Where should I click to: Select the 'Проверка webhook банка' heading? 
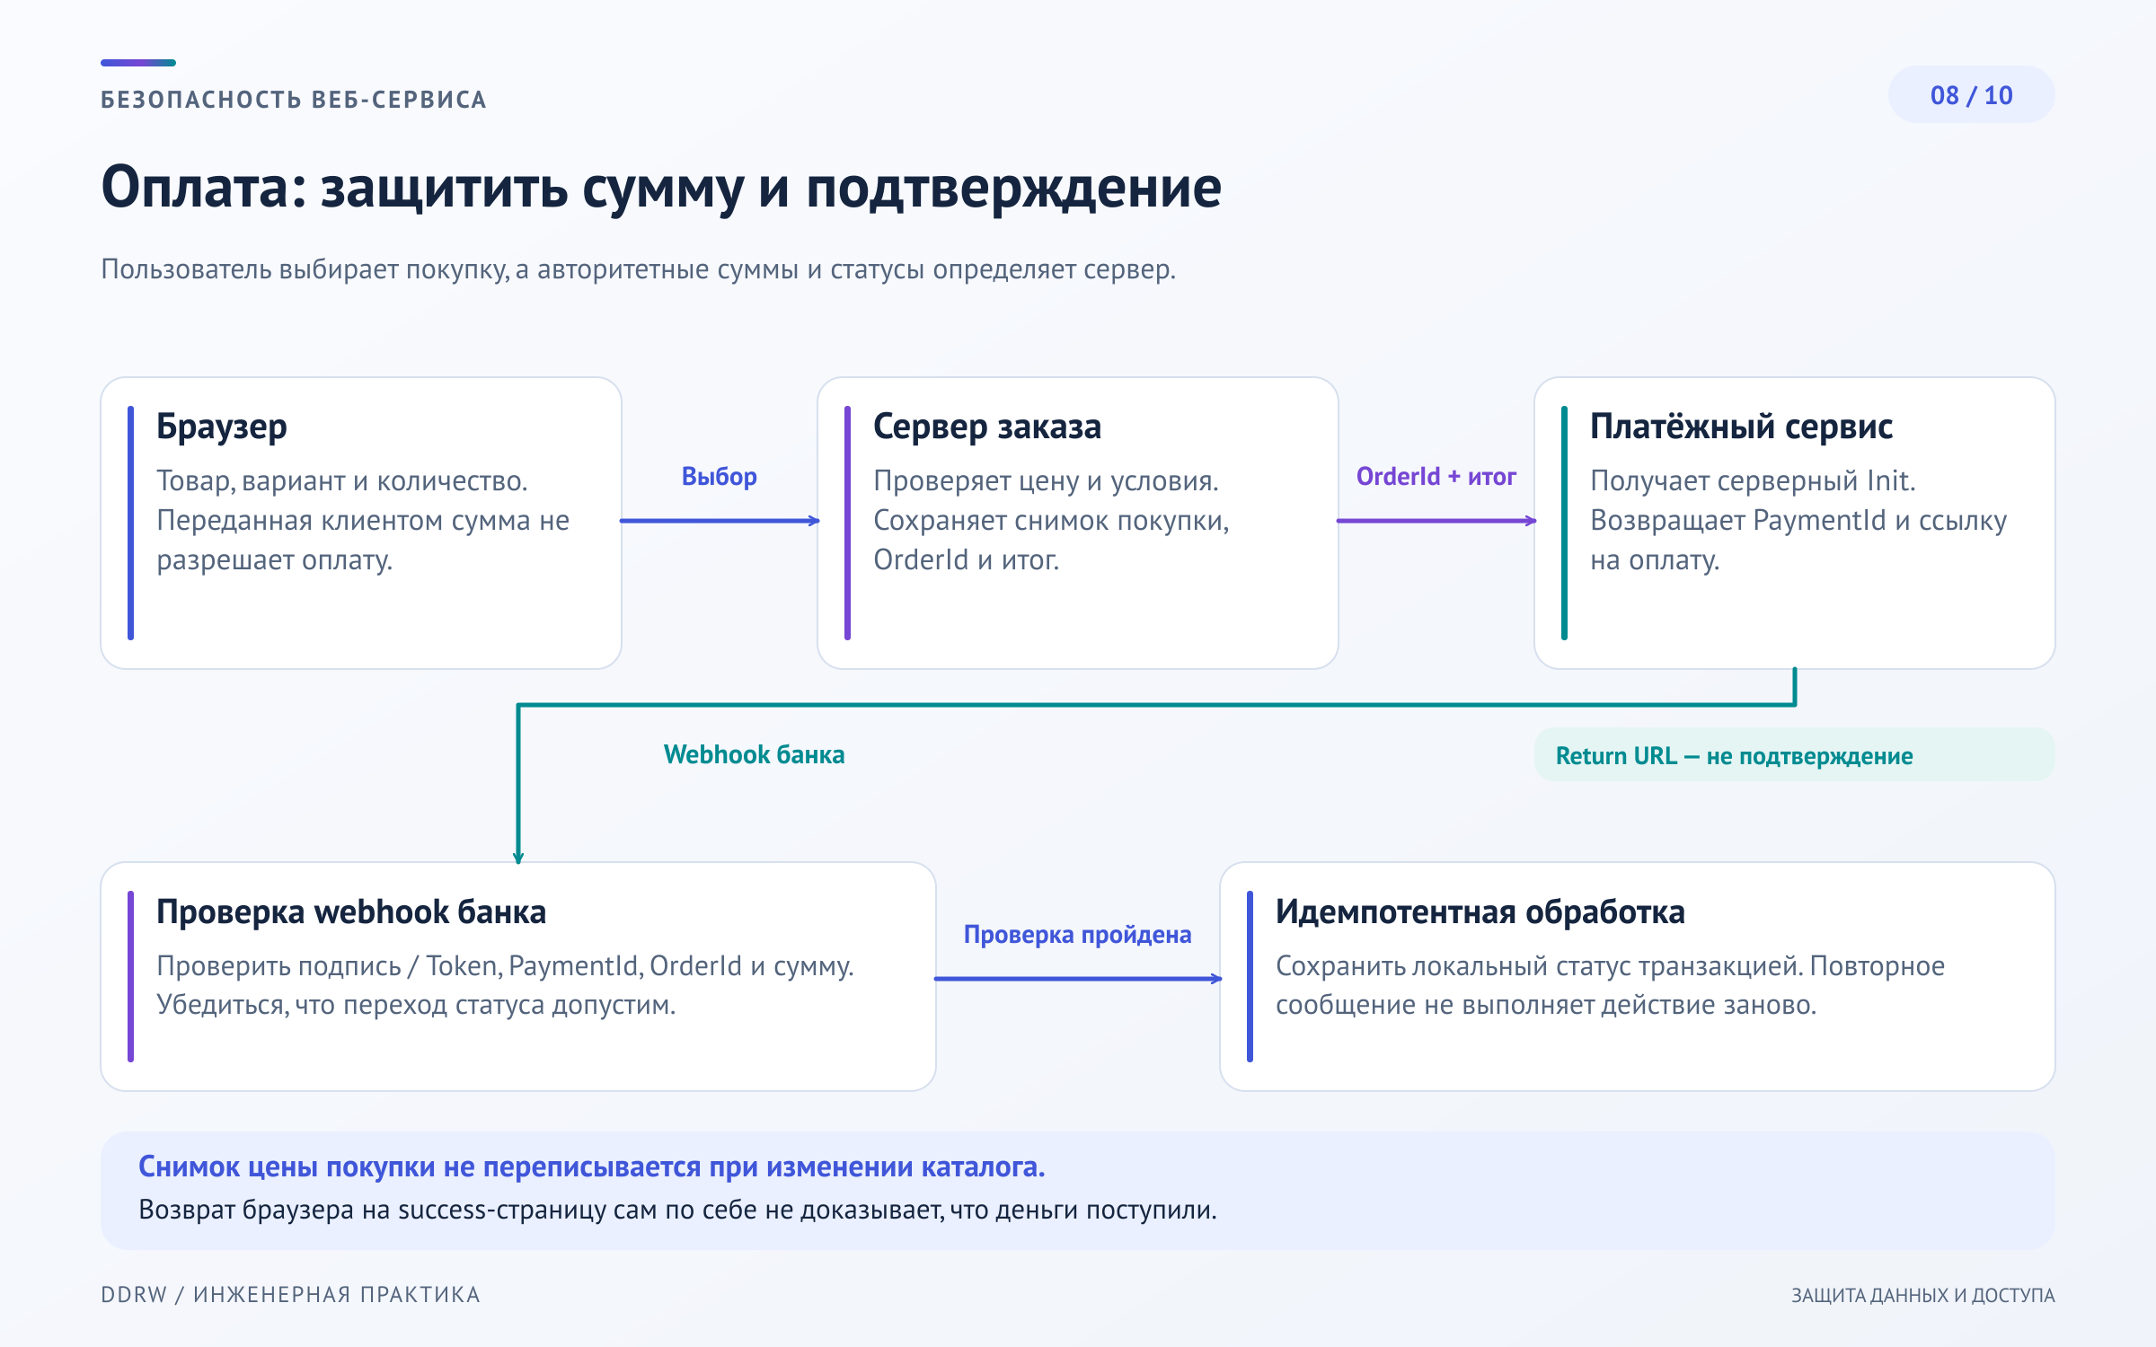click(x=351, y=911)
